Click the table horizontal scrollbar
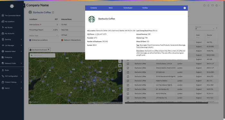 click(x=166, y=103)
